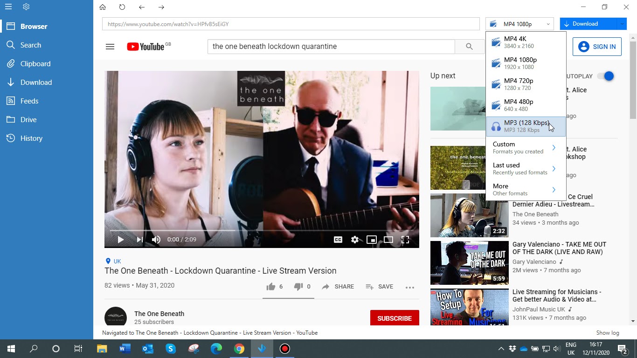Select MP3 (128 Kbps) audio format
Viewport: 637px width, 358px height.
click(526, 126)
